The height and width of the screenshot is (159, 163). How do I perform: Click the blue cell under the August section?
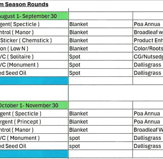[34, 81]
